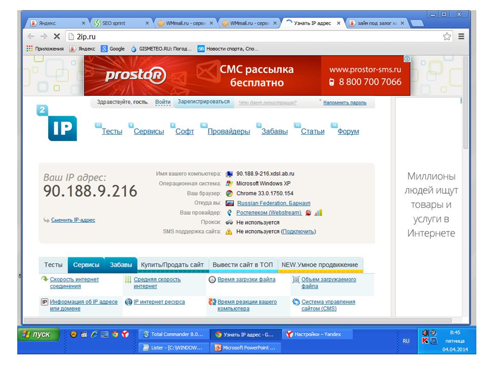The height and width of the screenshot is (365, 487).
Task: Click the gear icon by Система управления сайтом
Action: tap(296, 302)
